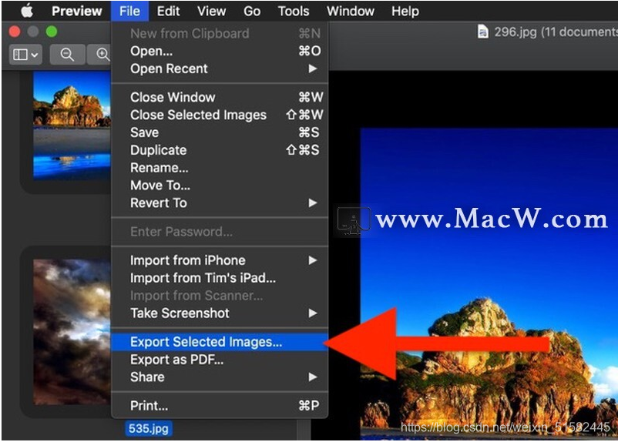The image size is (618, 442).
Task: Expand Import from iPhone submenu
Action: click(x=220, y=260)
